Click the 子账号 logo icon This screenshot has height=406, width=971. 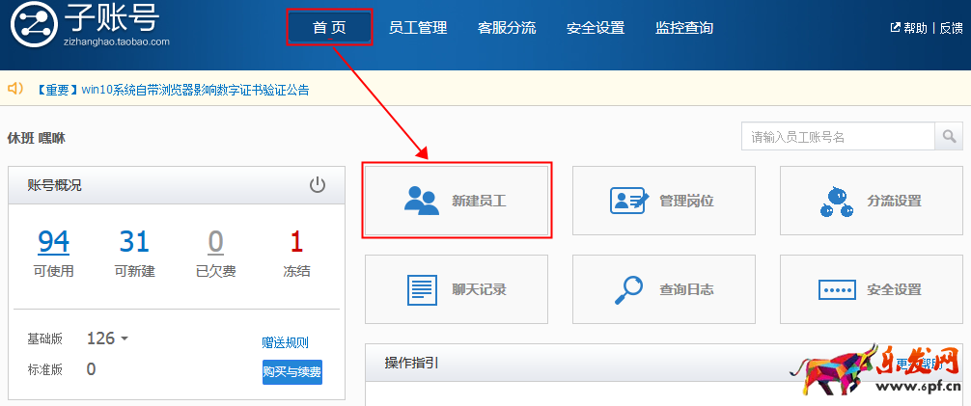click(34, 26)
